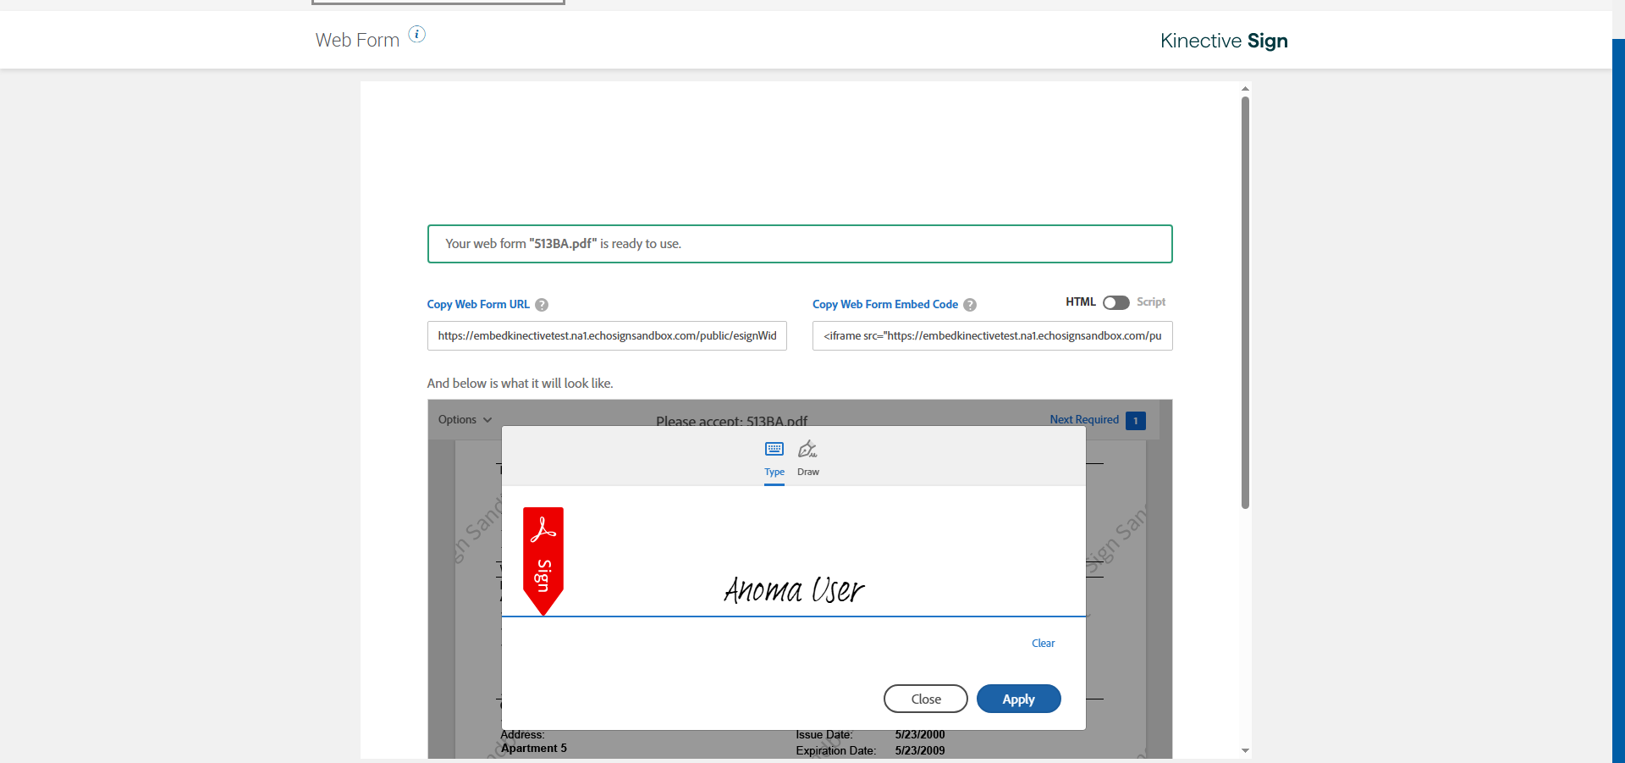Switch to the Type tab
The height and width of the screenshot is (763, 1625).
pyautogui.click(x=774, y=462)
